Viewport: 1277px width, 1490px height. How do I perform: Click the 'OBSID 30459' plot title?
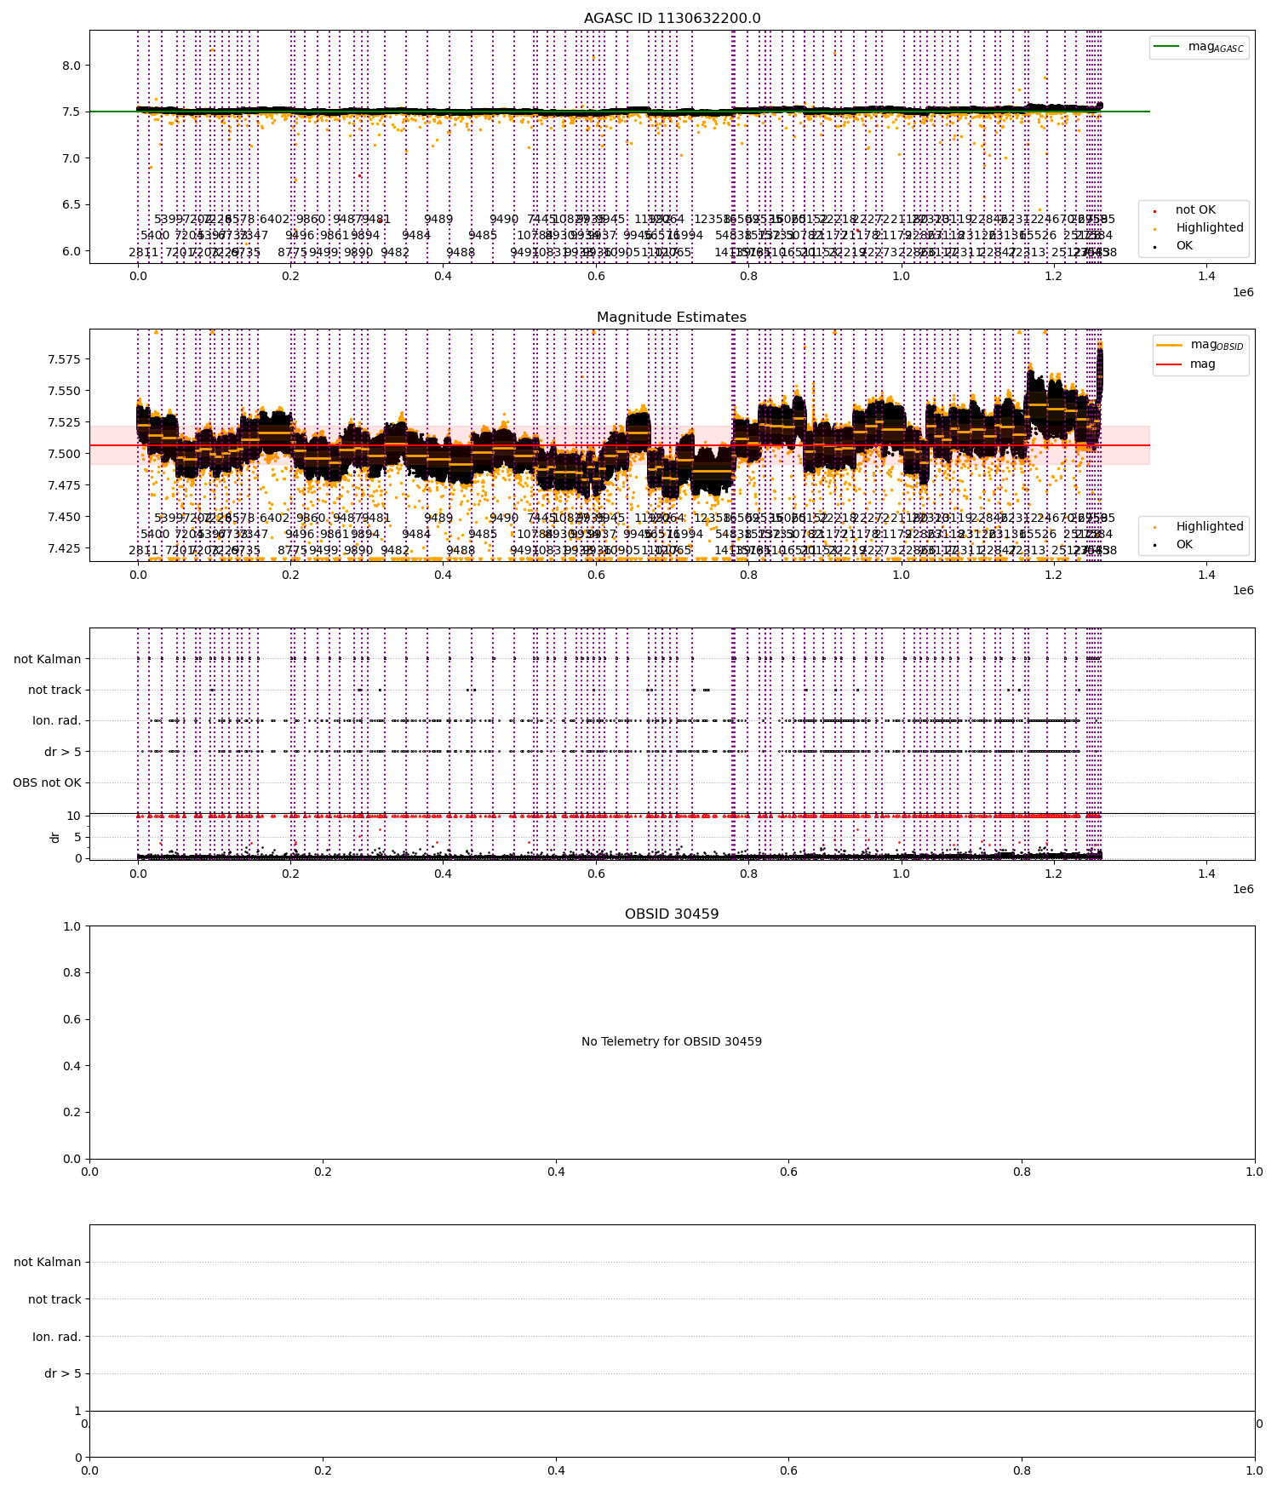coord(672,914)
